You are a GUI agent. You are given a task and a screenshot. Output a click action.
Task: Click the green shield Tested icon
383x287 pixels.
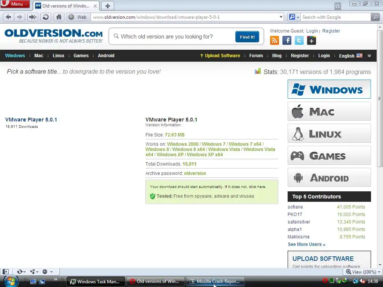click(x=153, y=196)
